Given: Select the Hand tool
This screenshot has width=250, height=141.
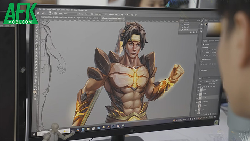Looking at the screenshot, I should pos(36,81).
